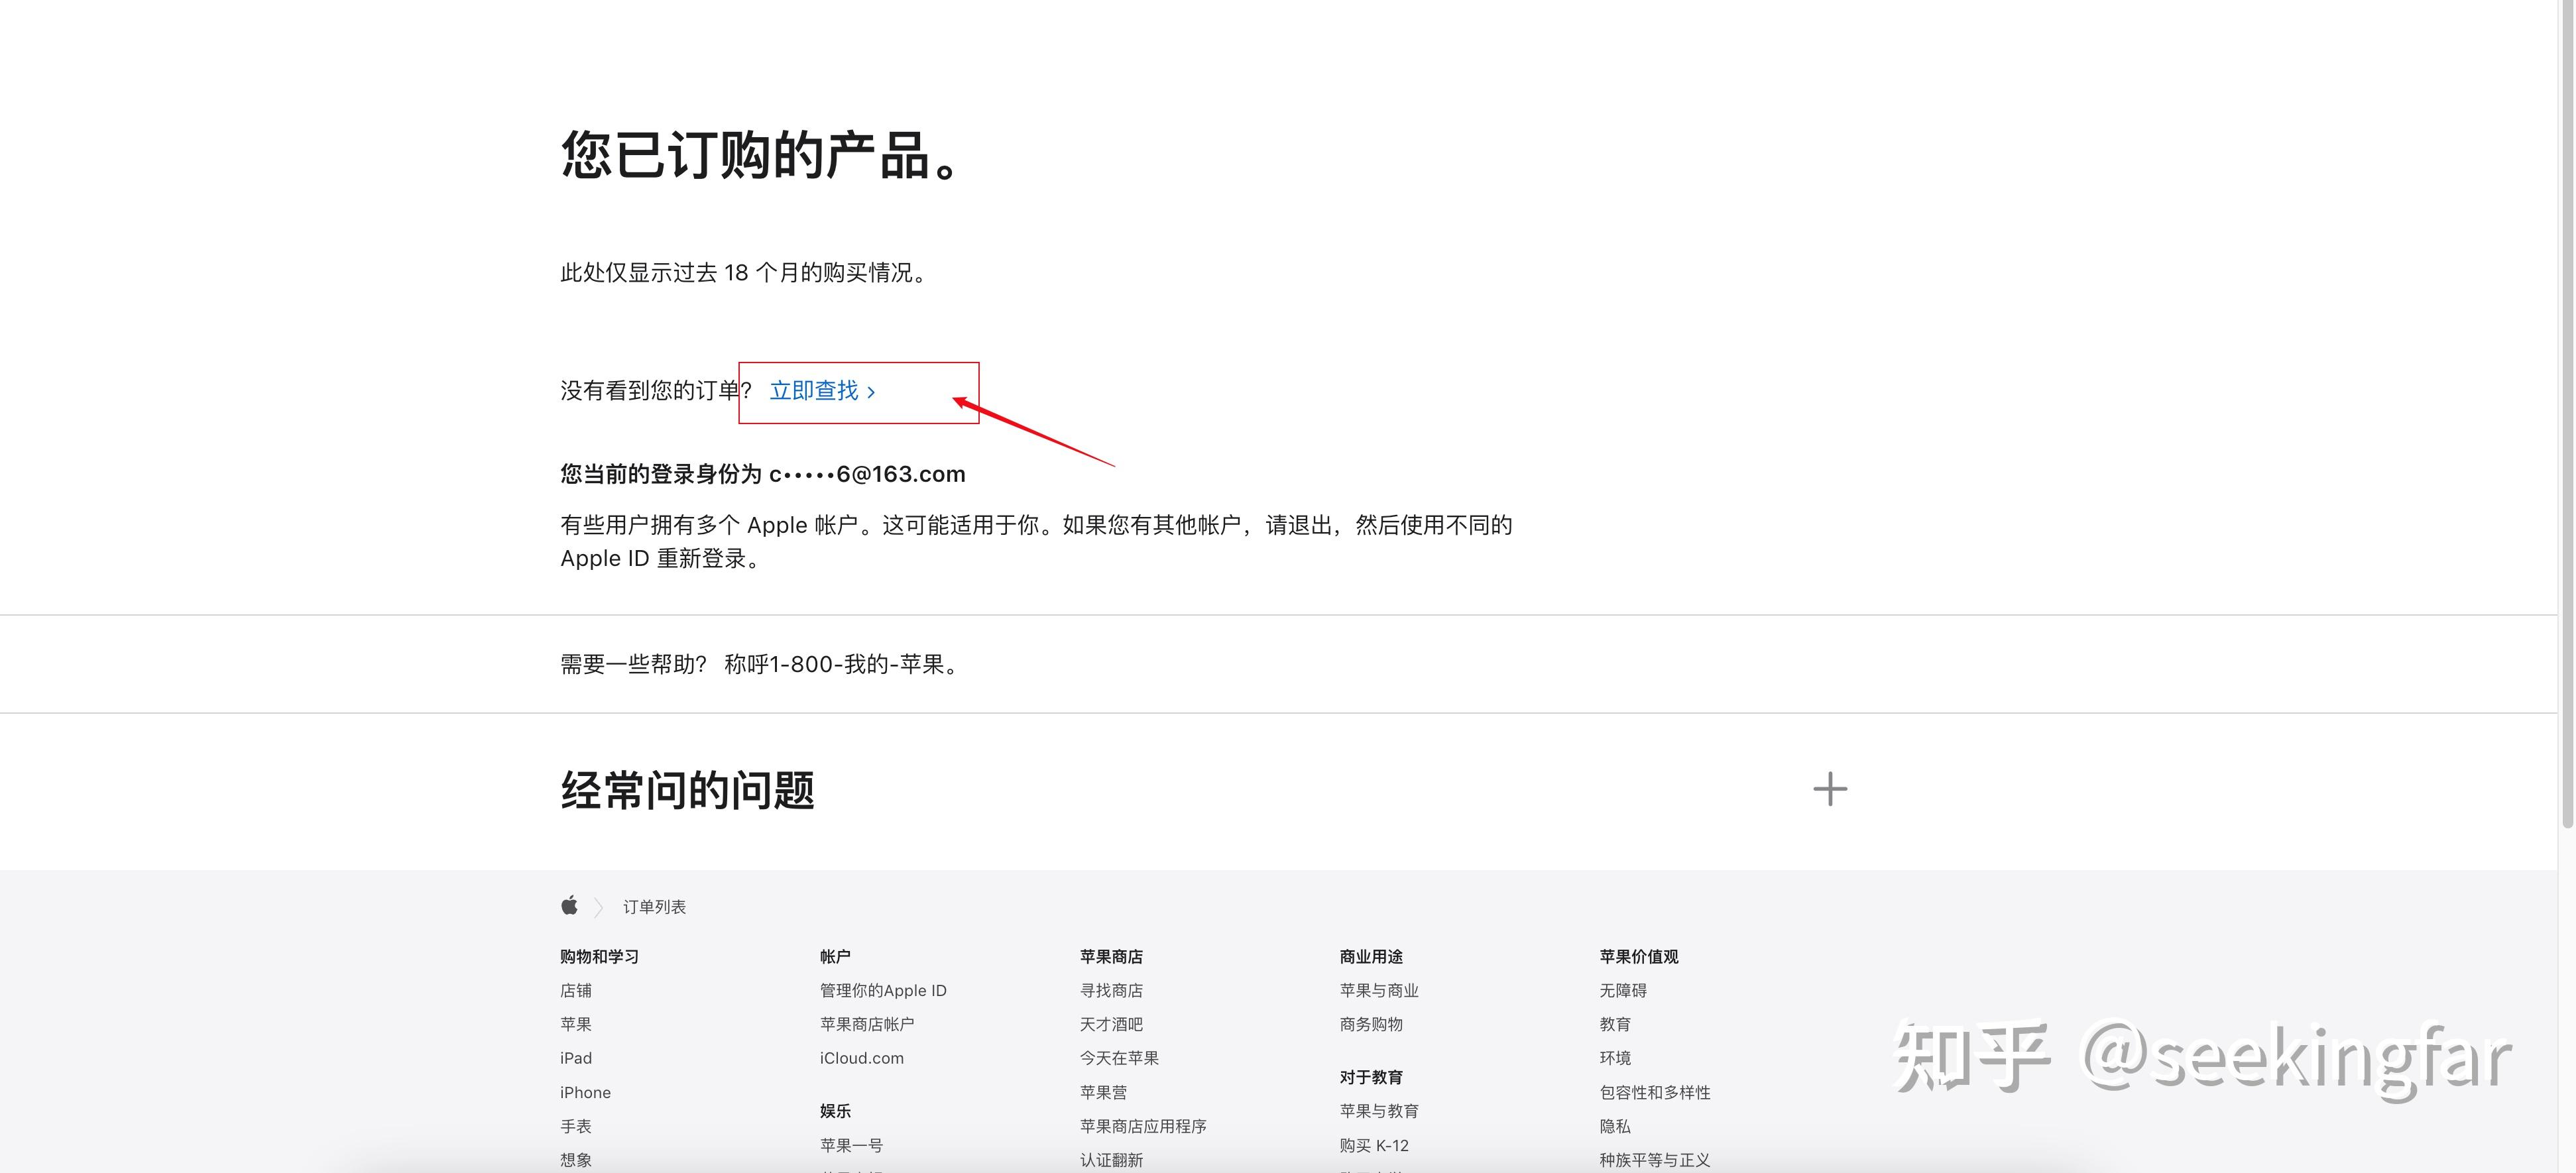Open 店铺 footer link

click(575, 990)
